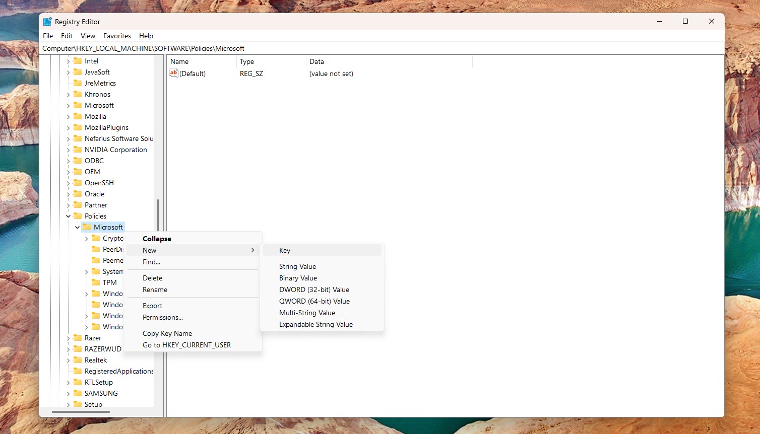
Task: Choose String Value from New submenu
Action: [x=322, y=266]
